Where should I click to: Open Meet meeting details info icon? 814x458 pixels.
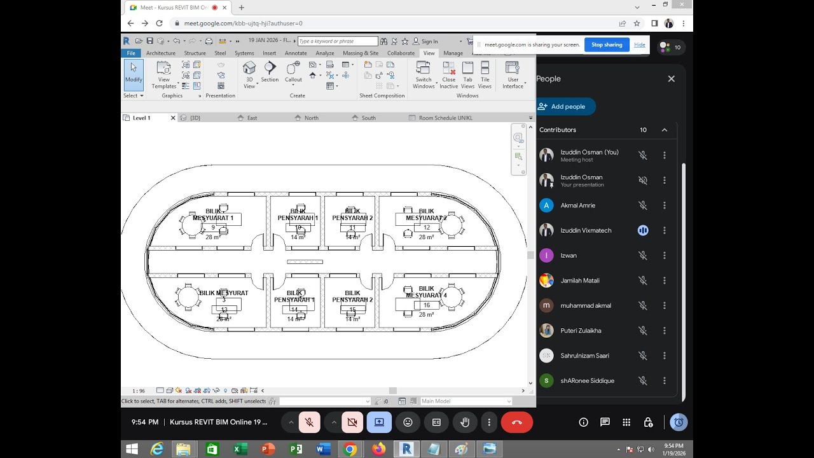coord(583,422)
